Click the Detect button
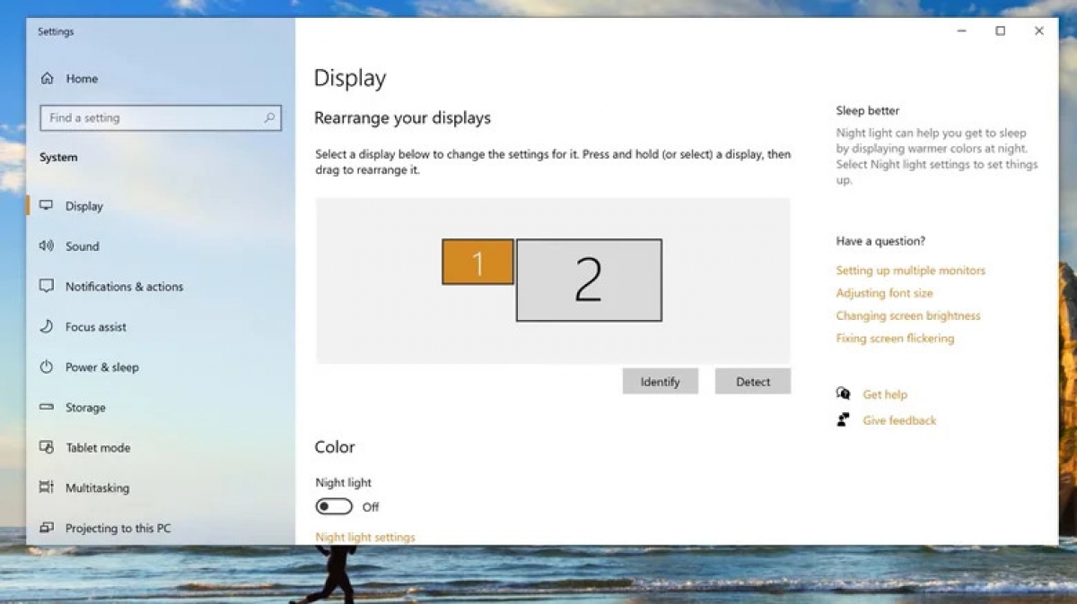1077x604 pixels. coord(752,381)
